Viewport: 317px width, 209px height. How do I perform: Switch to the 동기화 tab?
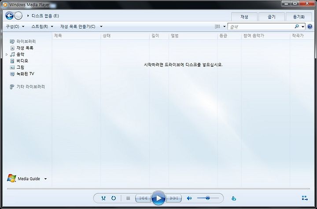click(x=299, y=17)
